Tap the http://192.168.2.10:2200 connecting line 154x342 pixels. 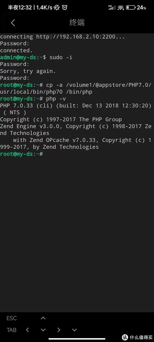[x=62, y=37]
